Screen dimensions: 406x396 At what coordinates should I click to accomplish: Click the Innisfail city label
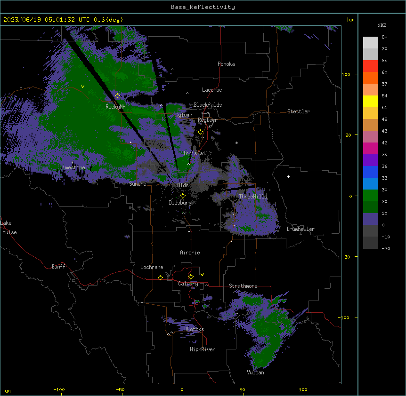click(x=196, y=153)
